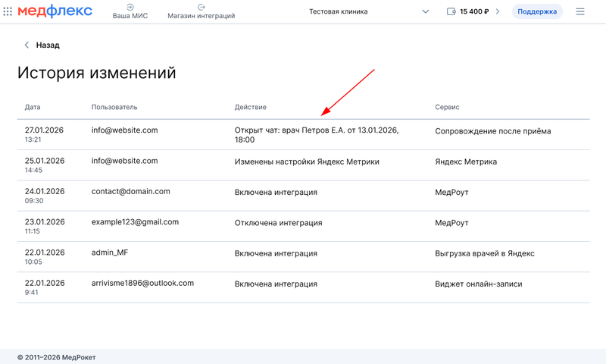
Task: Click the Поддержка support button
Action: [537, 11]
